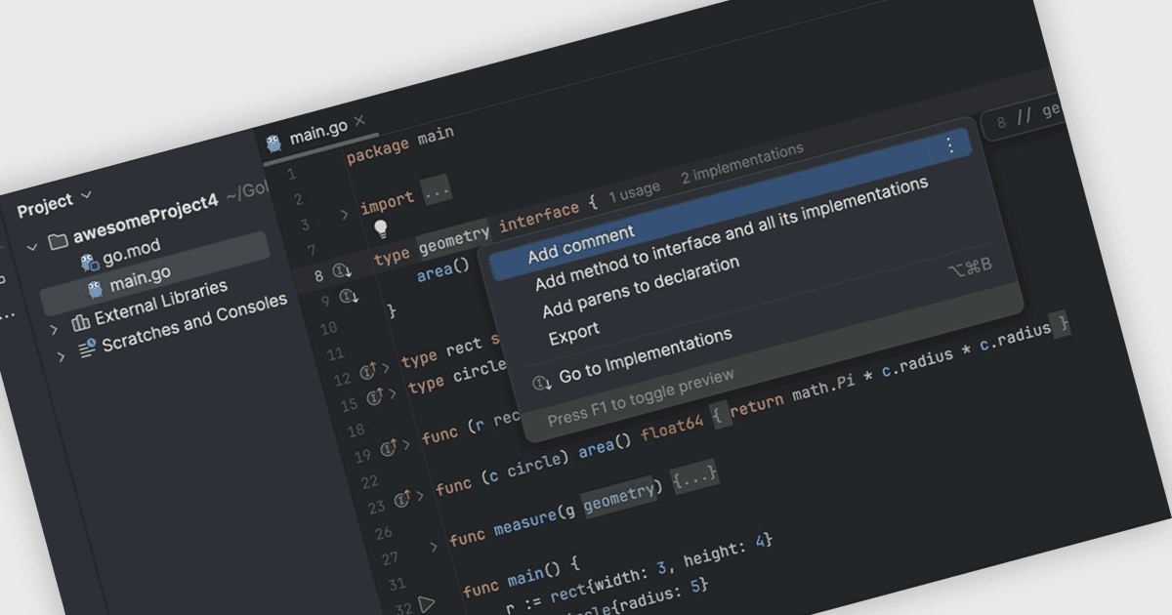Screen dimensions: 1172x615
Task: Click the implements gutter icon on line 12
Action: point(368,371)
